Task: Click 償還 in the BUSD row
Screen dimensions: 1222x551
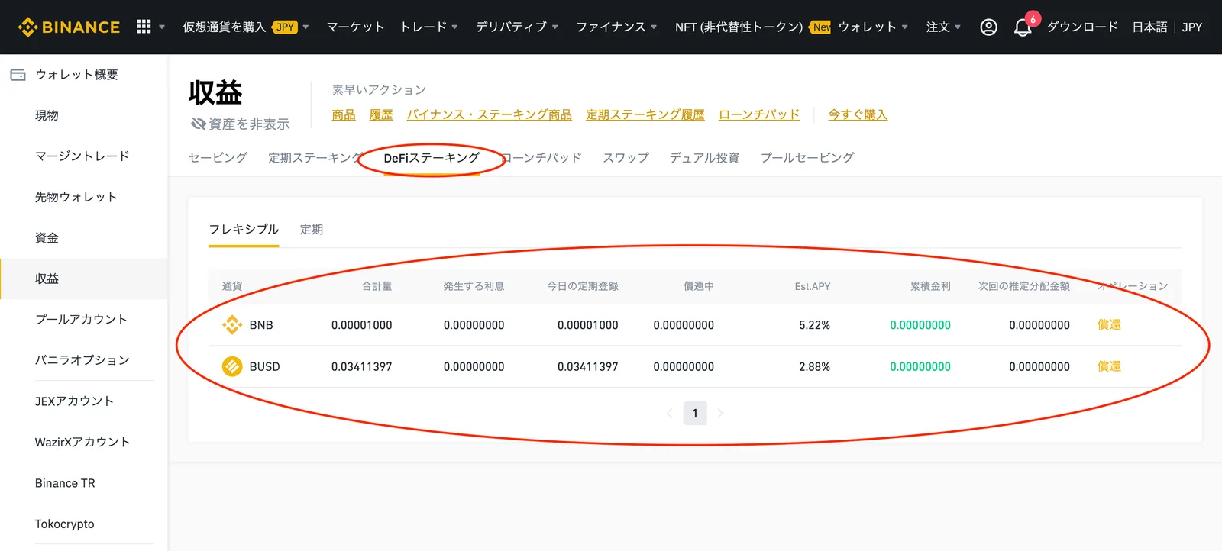Action: point(1109,366)
